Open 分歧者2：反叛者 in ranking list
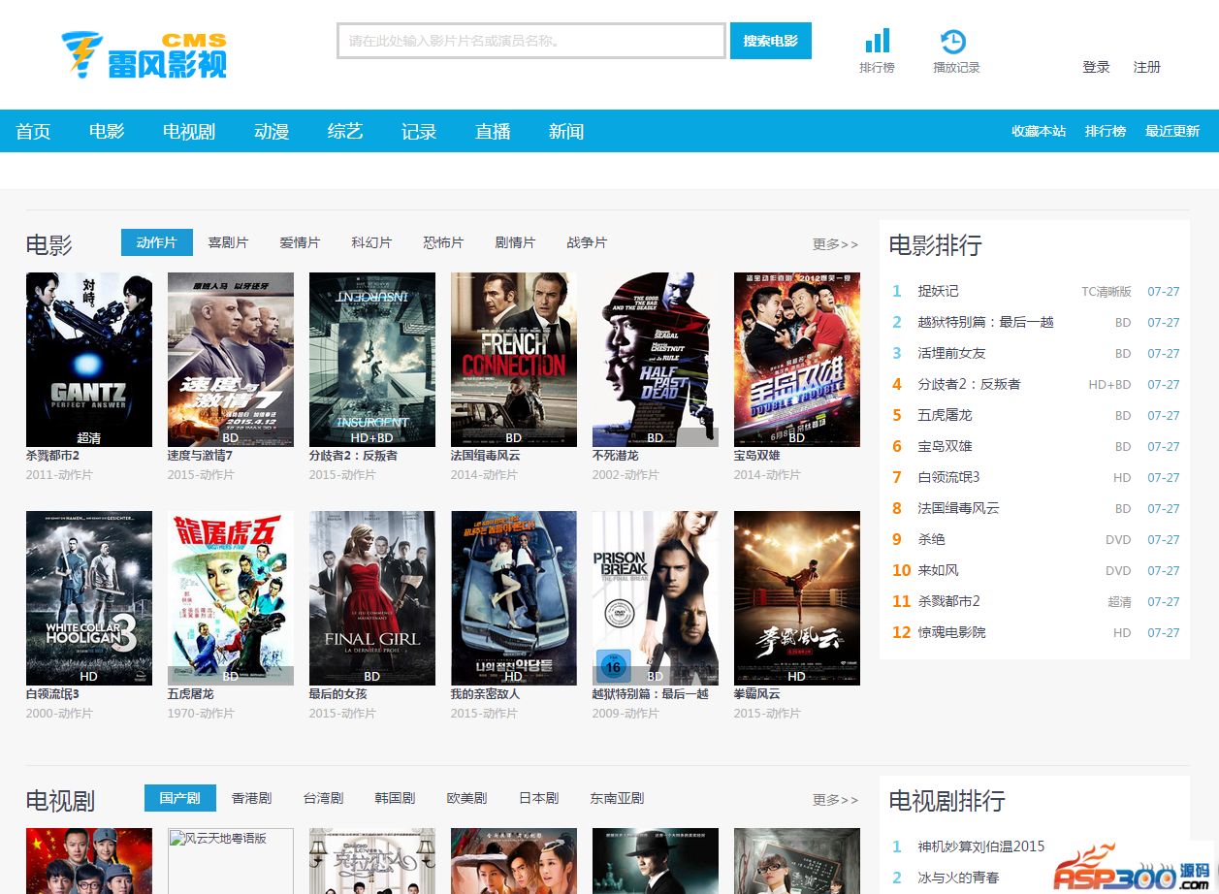 969,384
